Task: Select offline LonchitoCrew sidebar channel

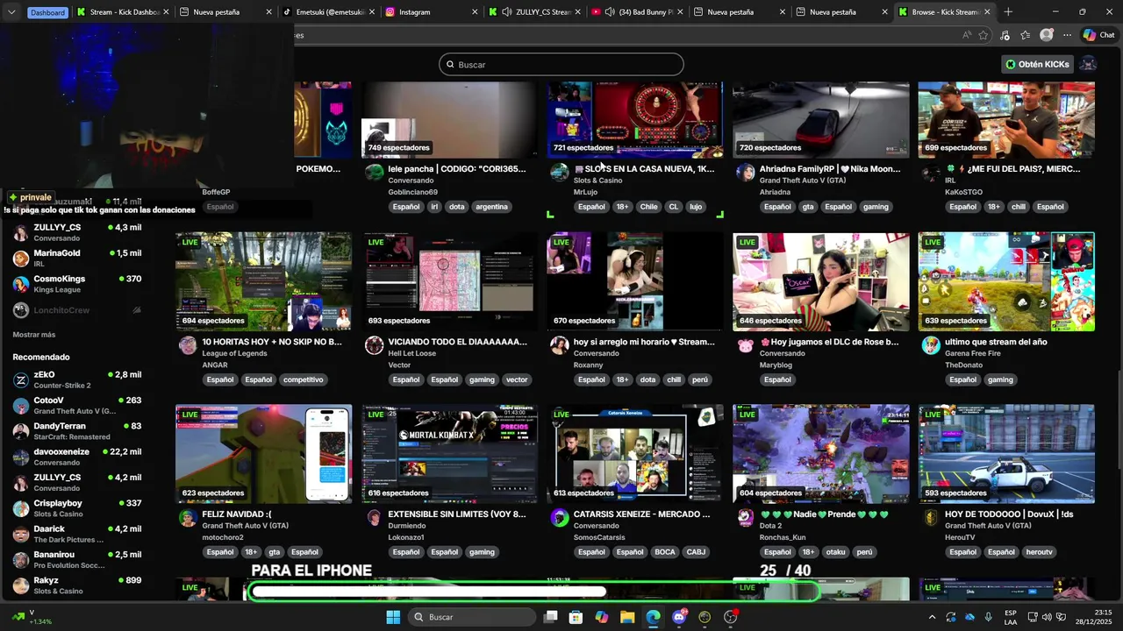Action: (x=77, y=310)
